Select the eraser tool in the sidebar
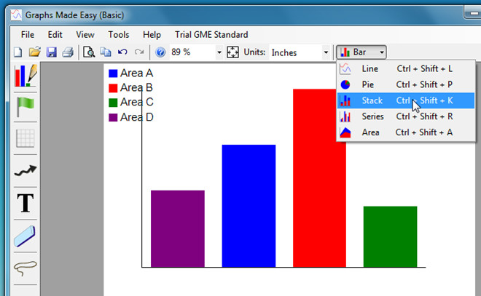Screen dimensions: 481x296 coord(25,236)
